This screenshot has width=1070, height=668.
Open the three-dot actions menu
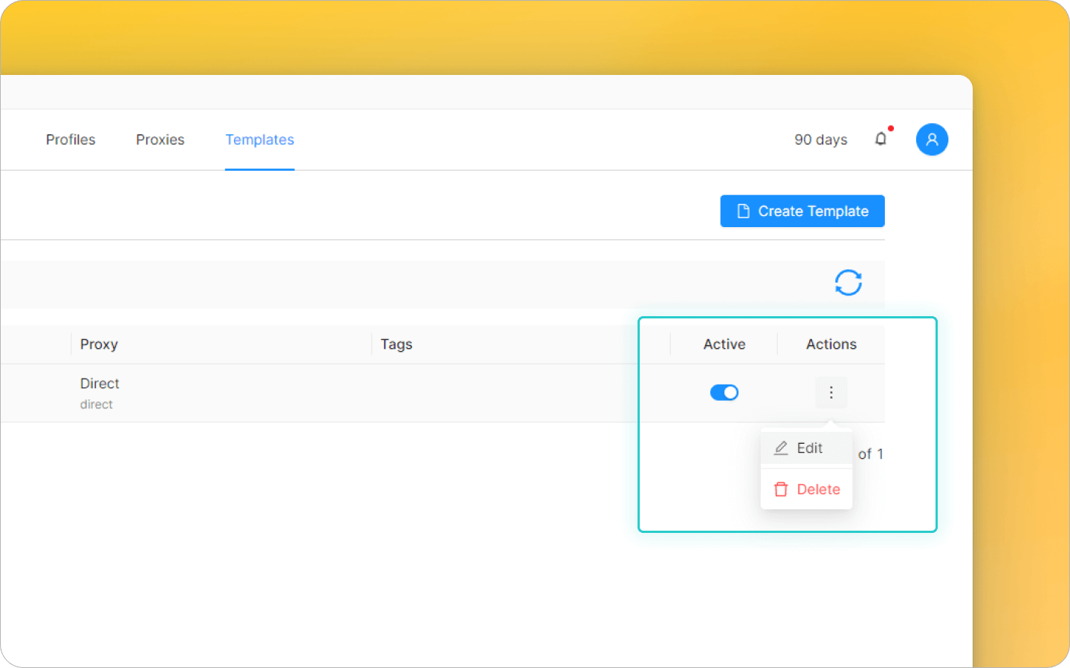(831, 393)
